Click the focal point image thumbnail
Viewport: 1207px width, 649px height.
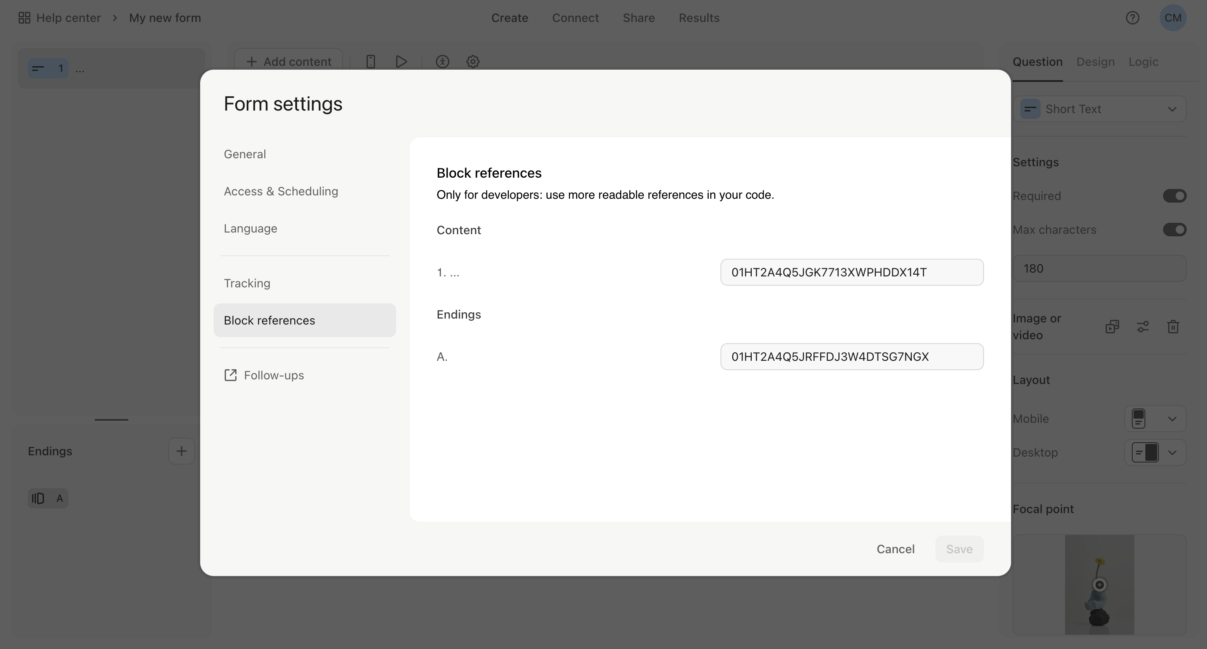coord(1099,584)
